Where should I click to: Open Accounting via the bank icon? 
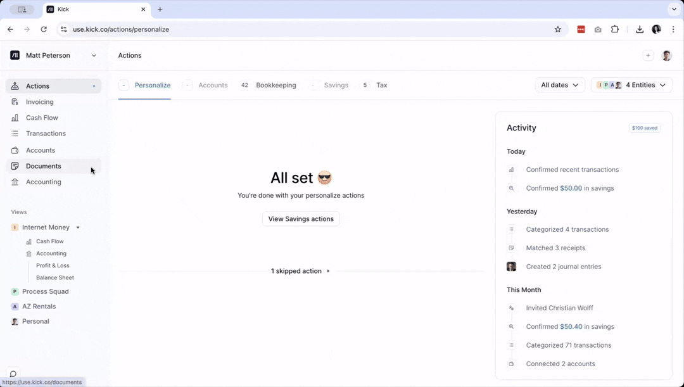pos(15,182)
